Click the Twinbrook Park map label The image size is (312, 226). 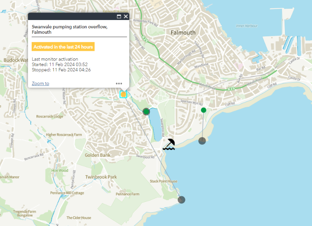point(101,177)
